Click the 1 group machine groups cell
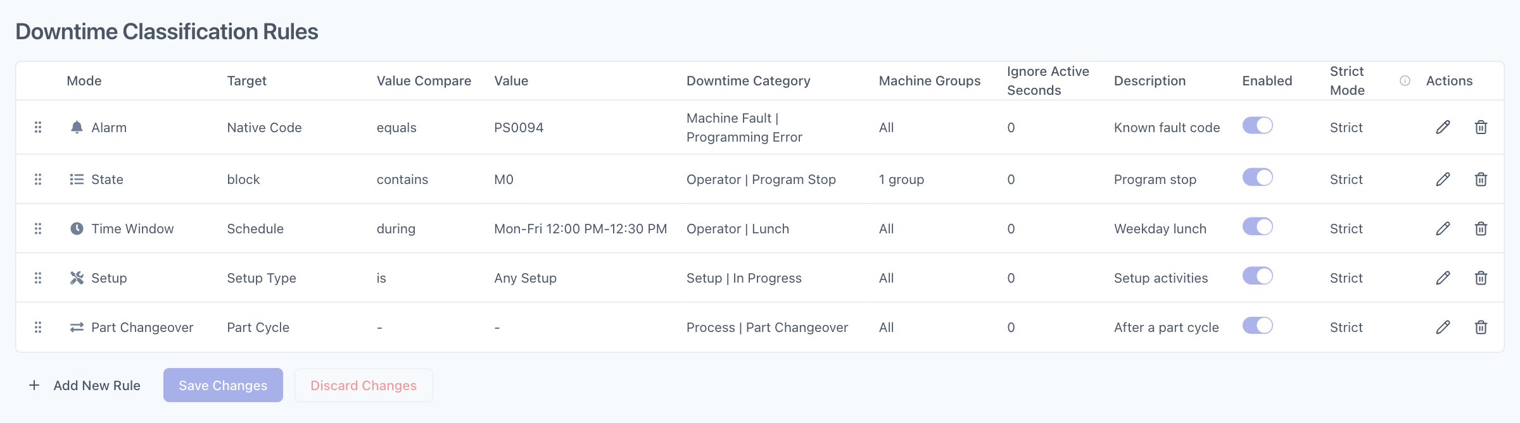Screen dimensions: 1520x423 (901, 179)
